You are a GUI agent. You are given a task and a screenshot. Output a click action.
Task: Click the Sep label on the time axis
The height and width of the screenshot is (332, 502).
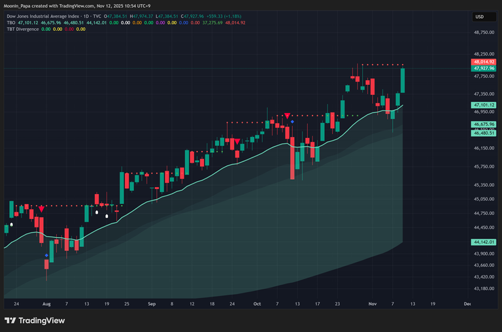(152, 304)
